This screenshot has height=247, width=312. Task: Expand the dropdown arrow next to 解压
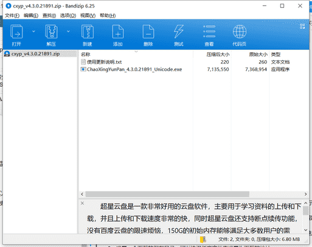click(68, 32)
